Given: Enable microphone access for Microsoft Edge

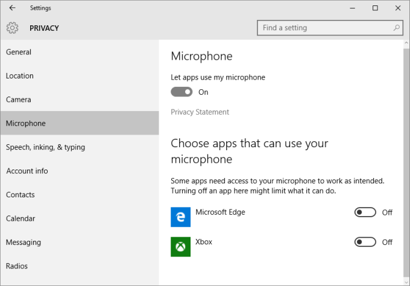Looking at the screenshot, I should pos(365,212).
